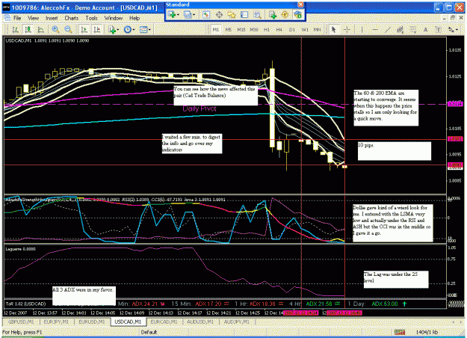467x338 pixels.
Task: Expand the New Chart dropdown arrow
Action: (x=178, y=15)
